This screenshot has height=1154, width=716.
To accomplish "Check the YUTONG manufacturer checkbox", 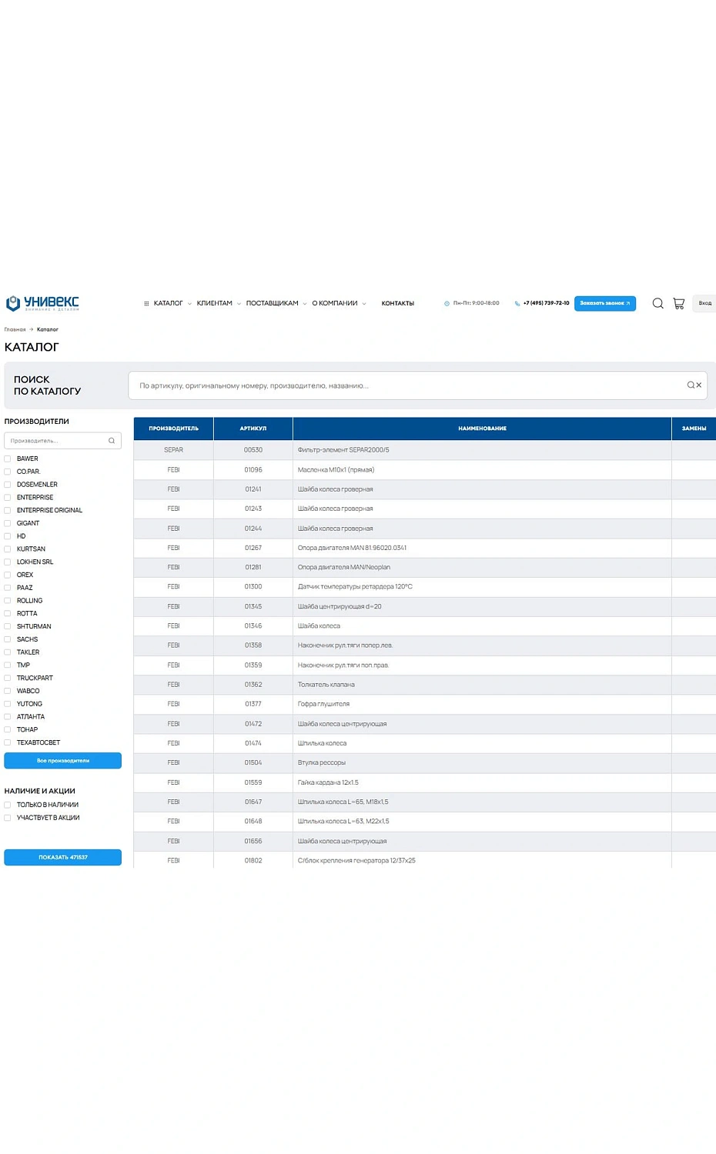I will [8, 704].
